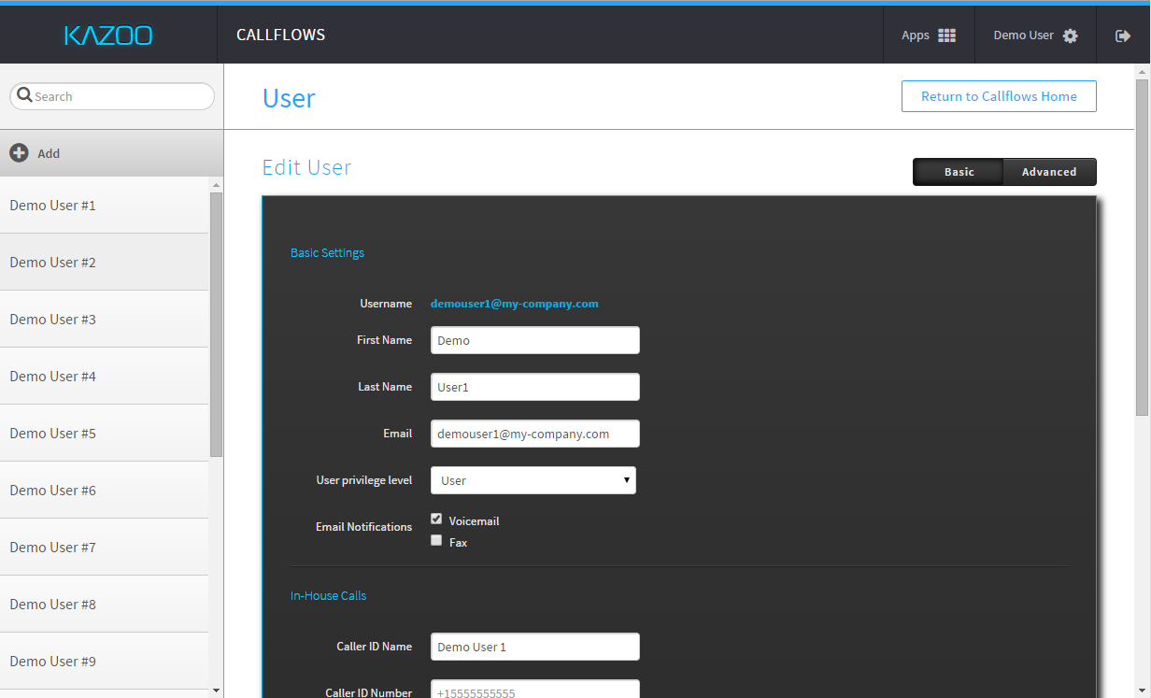Open User privilege level dropdown
The image size is (1151, 698).
click(533, 480)
